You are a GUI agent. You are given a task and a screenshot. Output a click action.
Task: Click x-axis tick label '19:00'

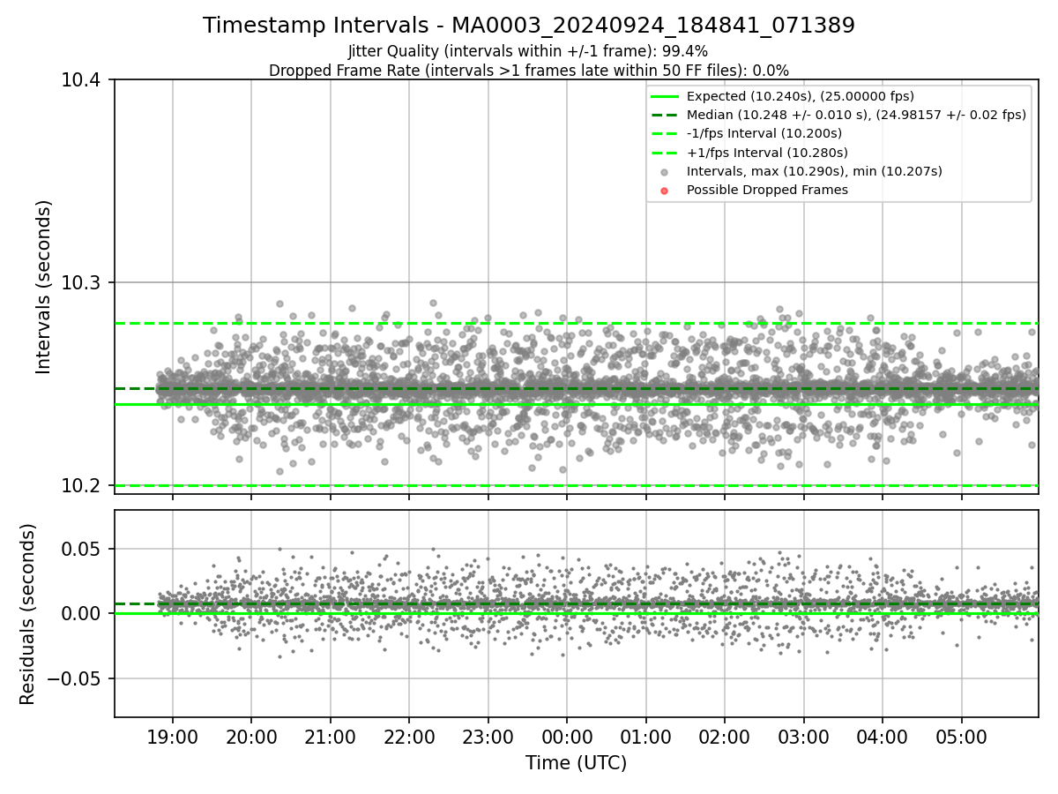click(x=172, y=736)
